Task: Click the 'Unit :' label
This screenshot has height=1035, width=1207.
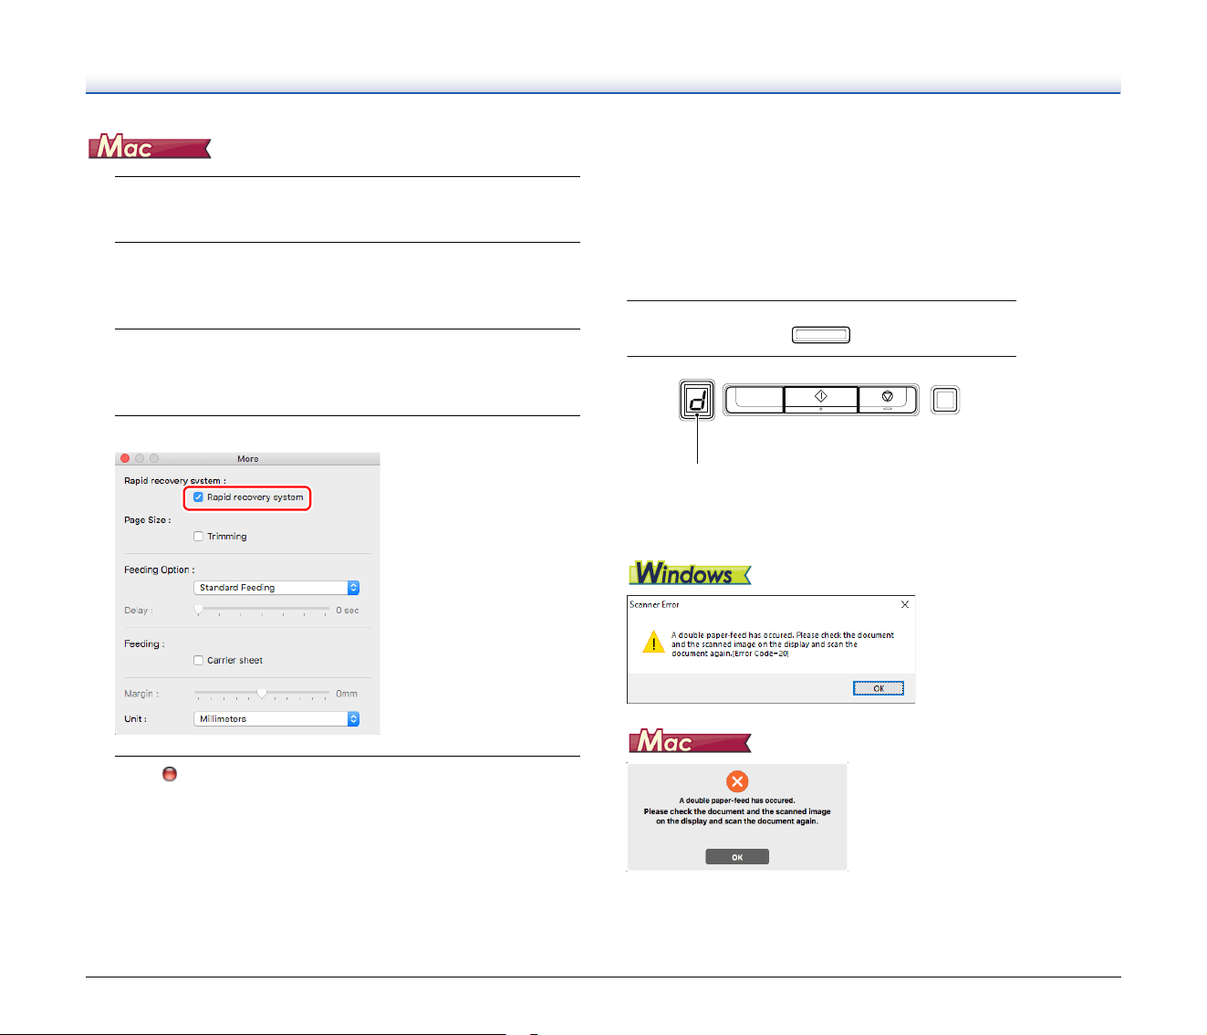Action: coord(136,719)
